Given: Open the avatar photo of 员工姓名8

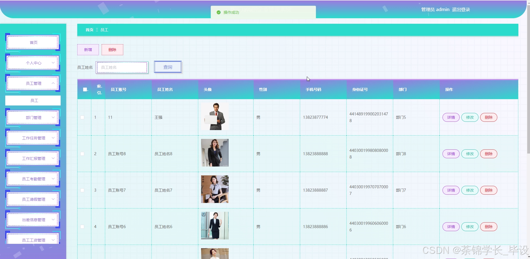Looking at the screenshot, I should [215, 153].
